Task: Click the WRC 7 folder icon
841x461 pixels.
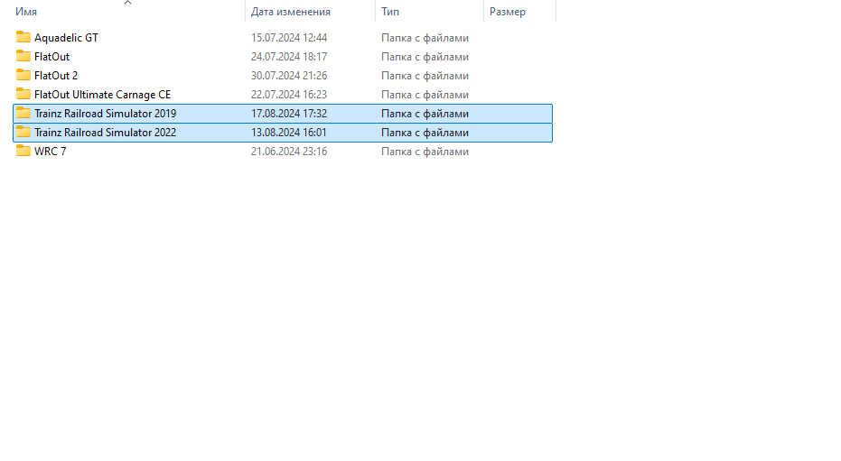Action: click(x=23, y=151)
